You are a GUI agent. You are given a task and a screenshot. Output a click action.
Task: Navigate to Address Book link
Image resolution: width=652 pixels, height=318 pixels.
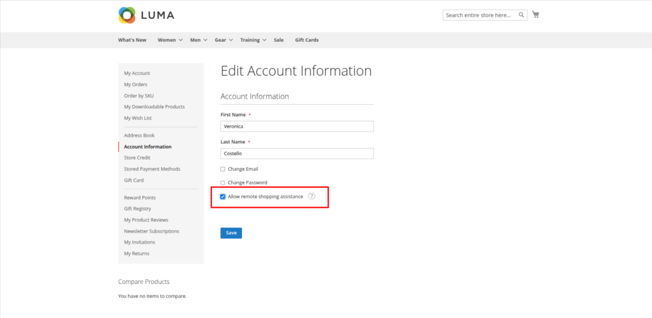click(139, 136)
